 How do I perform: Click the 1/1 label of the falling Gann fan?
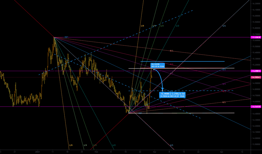171,145
